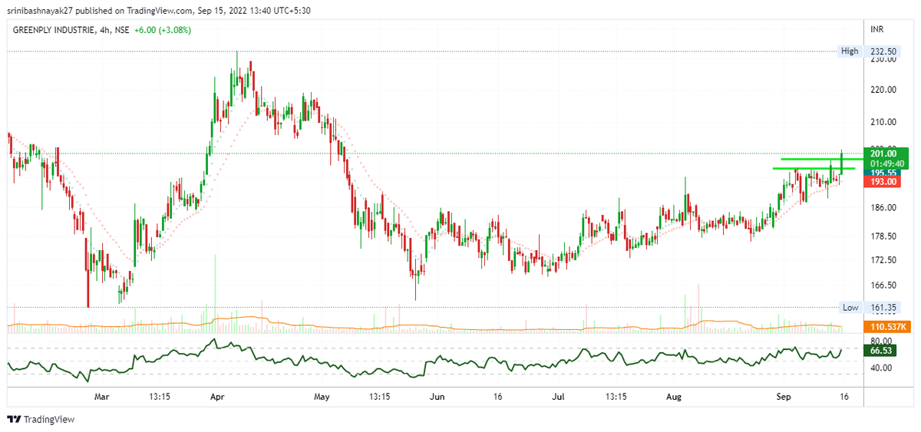921x432 pixels.
Task: Click the Mar label on time axis
Action: point(101,397)
